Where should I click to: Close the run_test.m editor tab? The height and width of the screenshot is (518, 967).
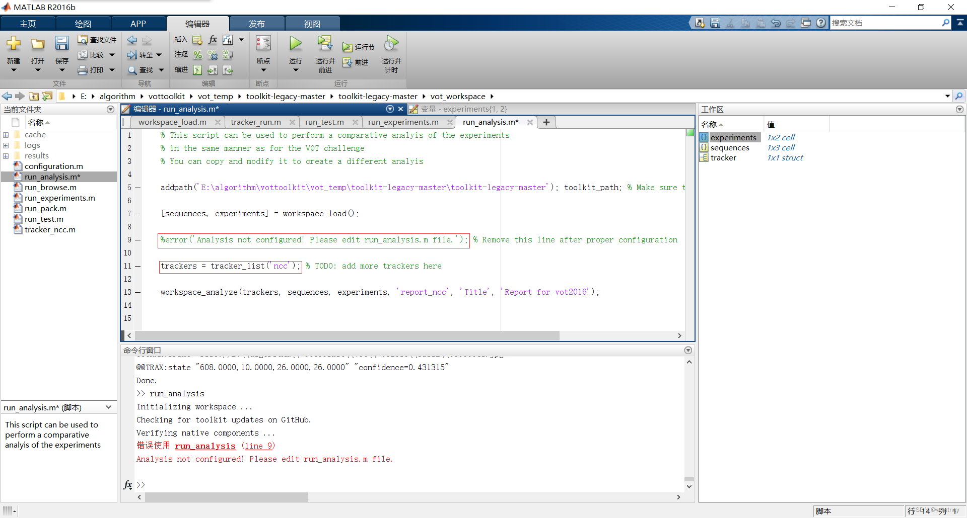click(355, 122)
